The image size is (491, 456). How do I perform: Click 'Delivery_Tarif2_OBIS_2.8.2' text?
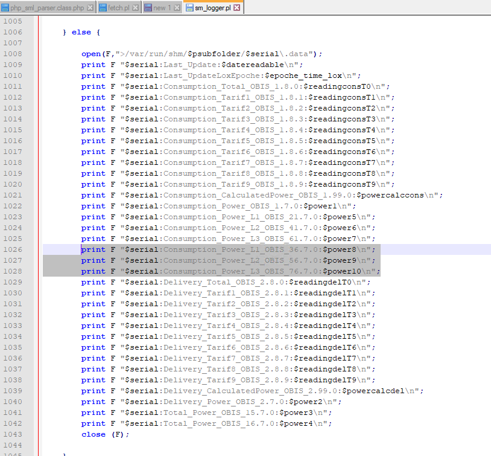[x=226, y=304]
